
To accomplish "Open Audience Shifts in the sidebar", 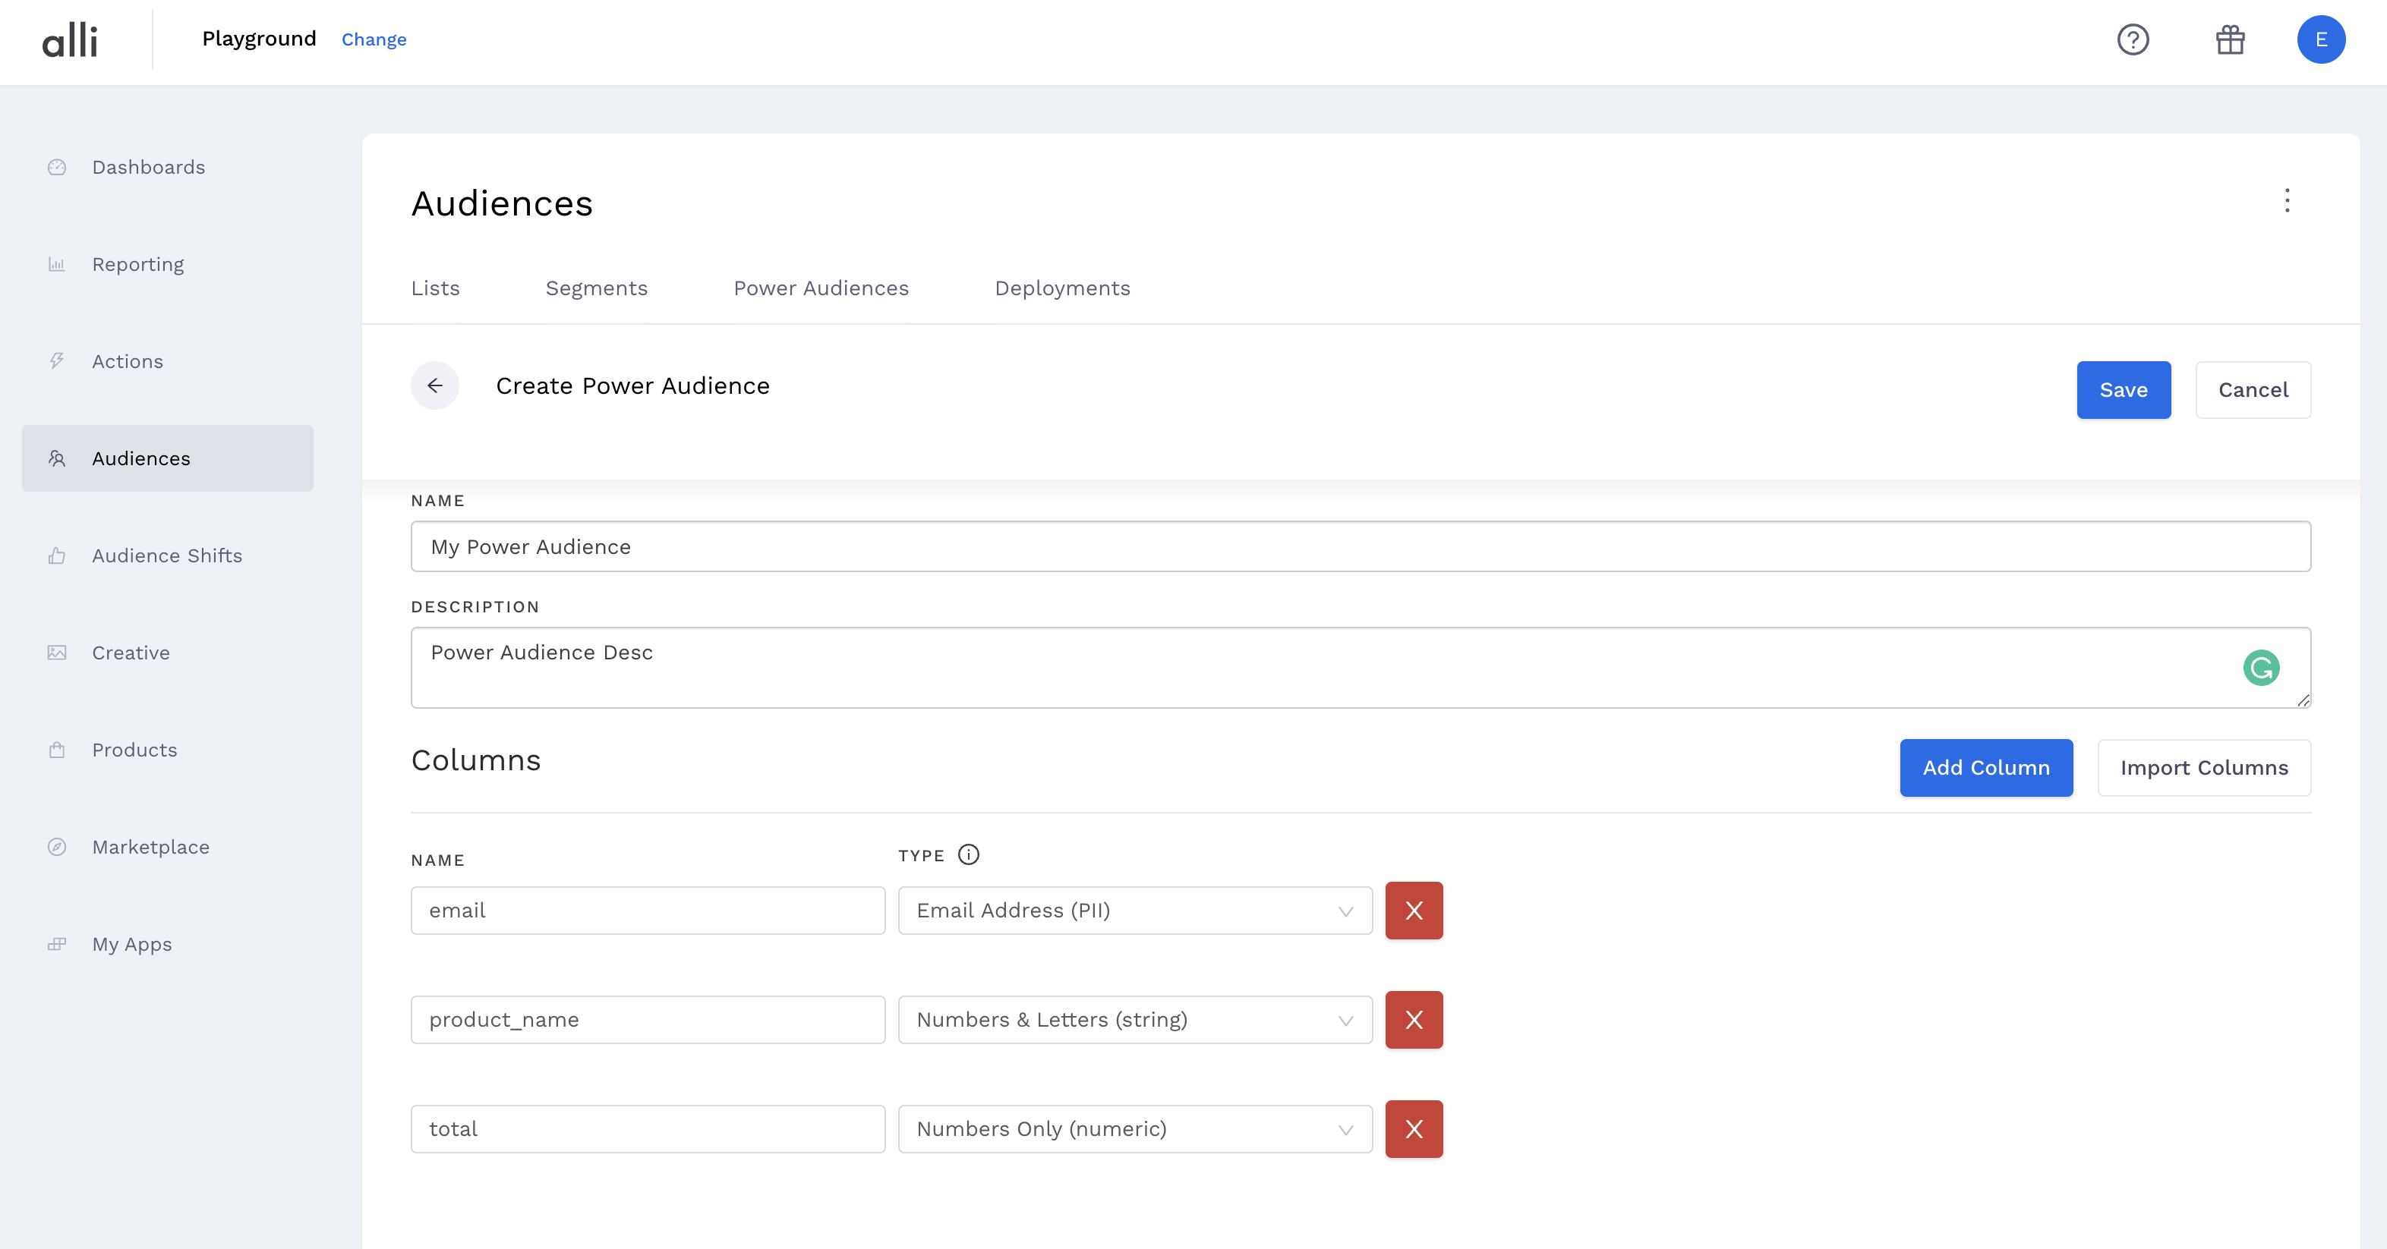I will (167, 555).
